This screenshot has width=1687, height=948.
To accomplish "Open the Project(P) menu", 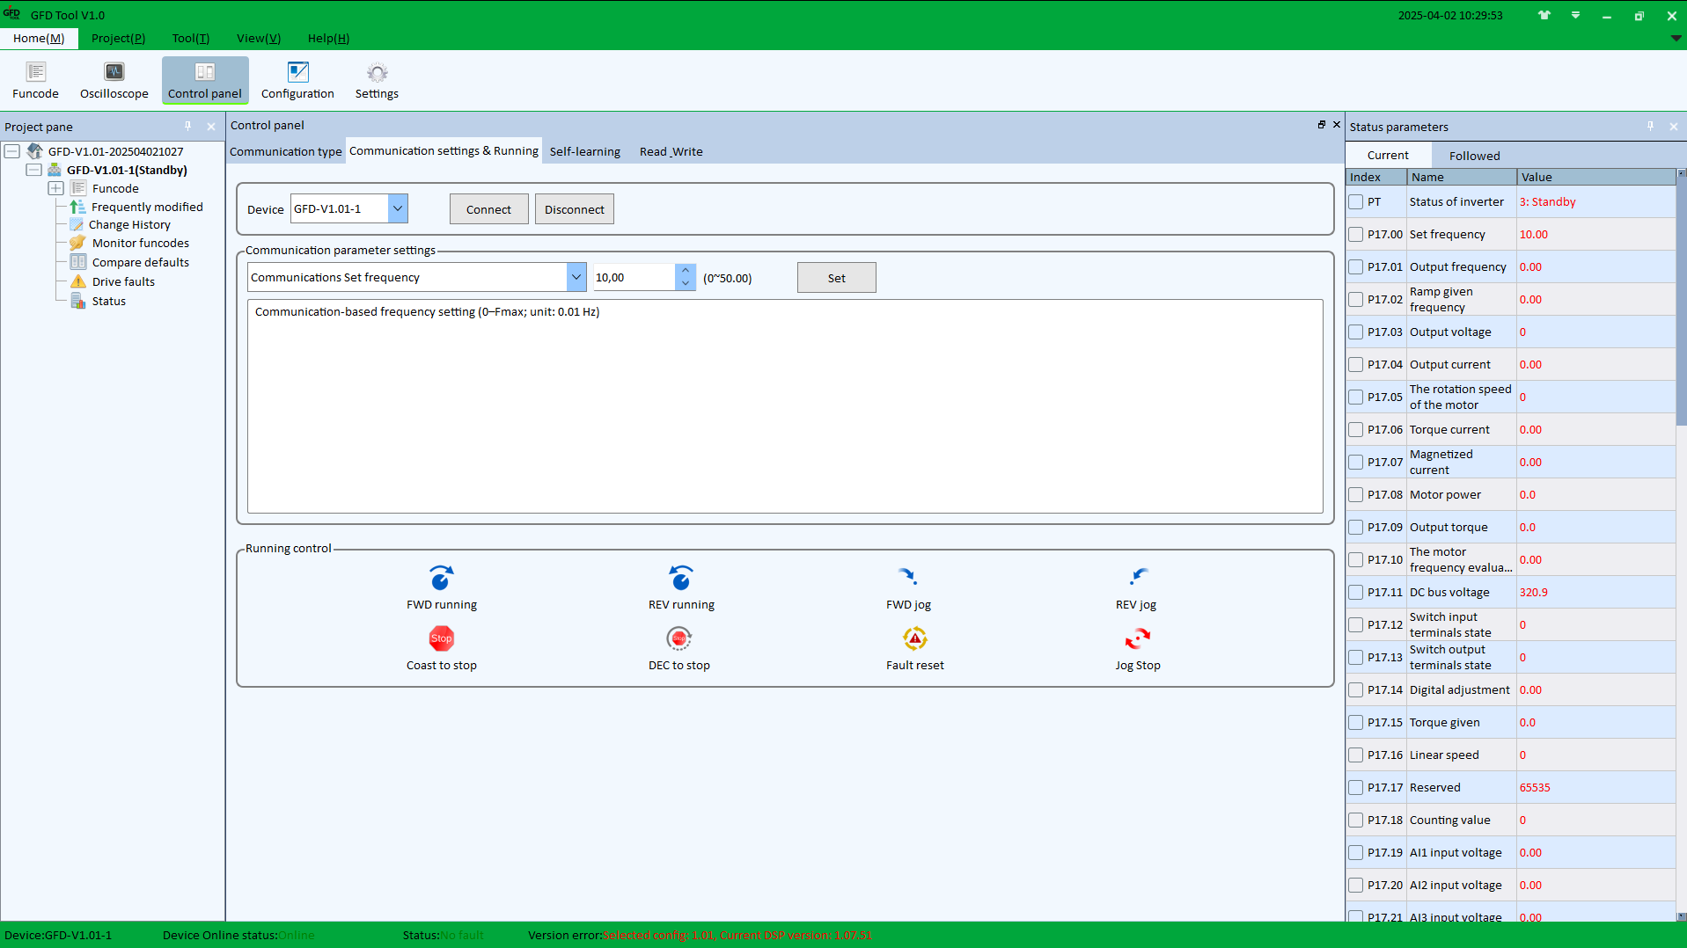I will pos(118,38).
